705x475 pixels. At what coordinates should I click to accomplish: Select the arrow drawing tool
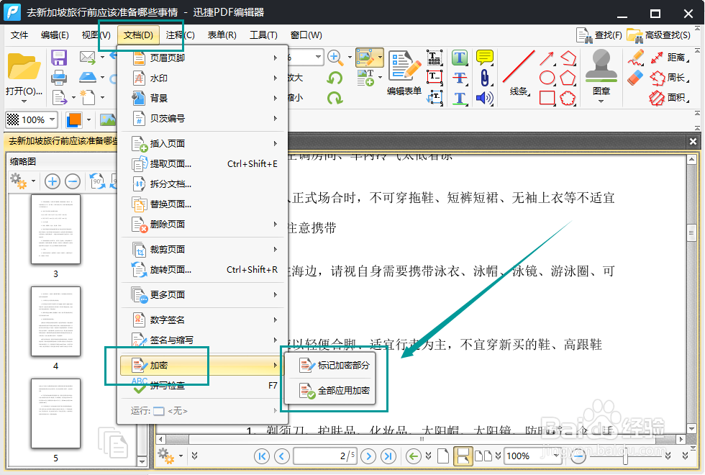[x=547, y=58]
